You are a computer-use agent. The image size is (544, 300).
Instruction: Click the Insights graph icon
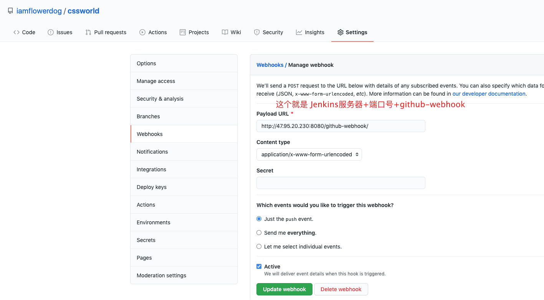(299, 32)
